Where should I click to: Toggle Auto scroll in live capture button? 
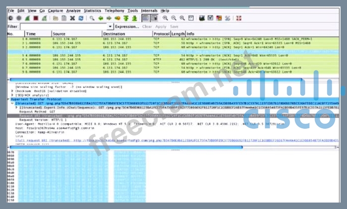(x=155, y=18)
